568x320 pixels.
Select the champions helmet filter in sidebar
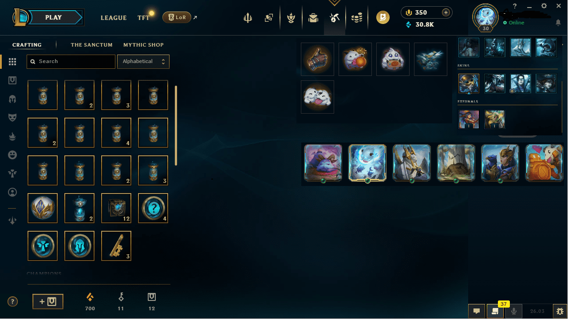tap(12, 99)
